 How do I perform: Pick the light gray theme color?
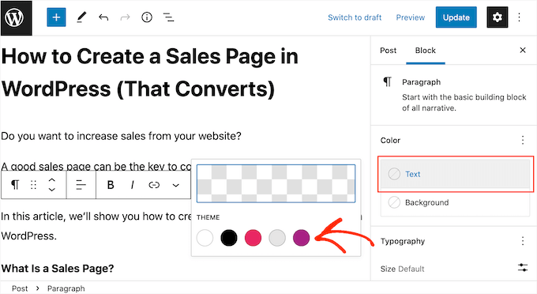277,238
